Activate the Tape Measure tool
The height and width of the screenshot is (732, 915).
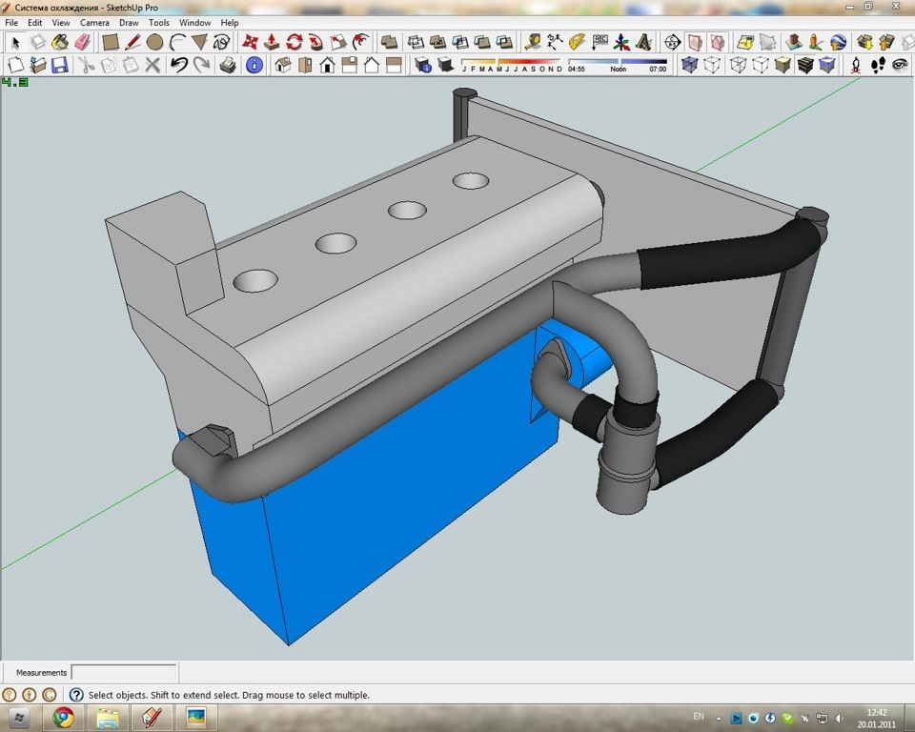click(x=532, y=42)
